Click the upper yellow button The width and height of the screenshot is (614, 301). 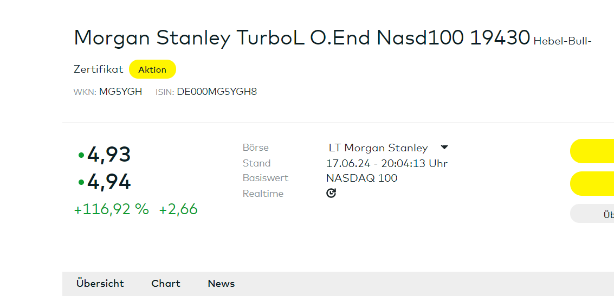pyautogui.click(x=592, y=151)
